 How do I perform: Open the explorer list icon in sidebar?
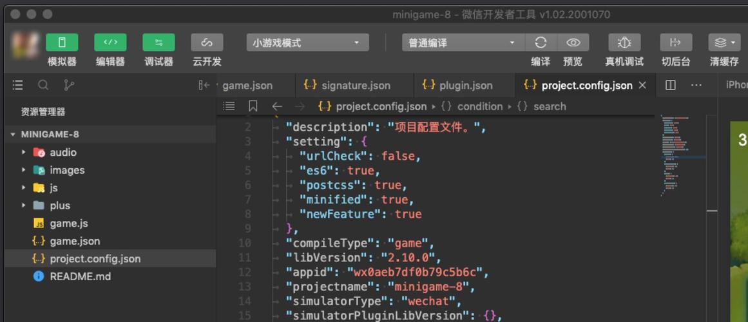pyautogui.click(x=17, y=86)
